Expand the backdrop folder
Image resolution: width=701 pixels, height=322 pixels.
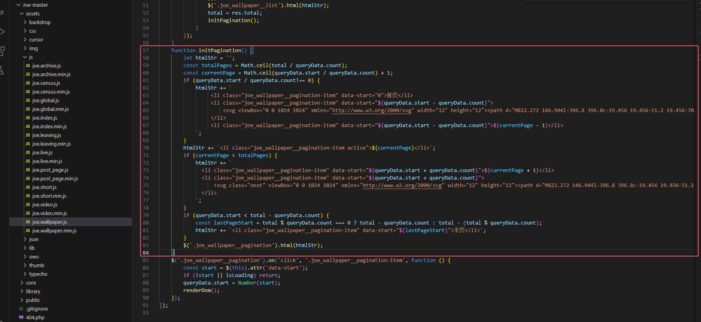25,22
